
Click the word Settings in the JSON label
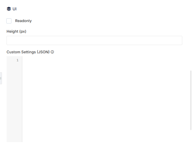click(x=29, y=52)
